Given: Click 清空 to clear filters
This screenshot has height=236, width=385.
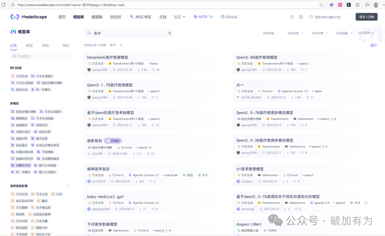Looking at the screenshot, I should 373,45.
